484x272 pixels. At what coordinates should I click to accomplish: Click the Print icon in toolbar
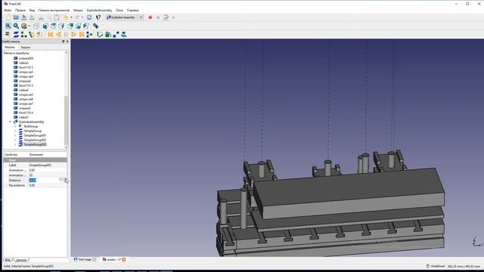click(32, 17)
